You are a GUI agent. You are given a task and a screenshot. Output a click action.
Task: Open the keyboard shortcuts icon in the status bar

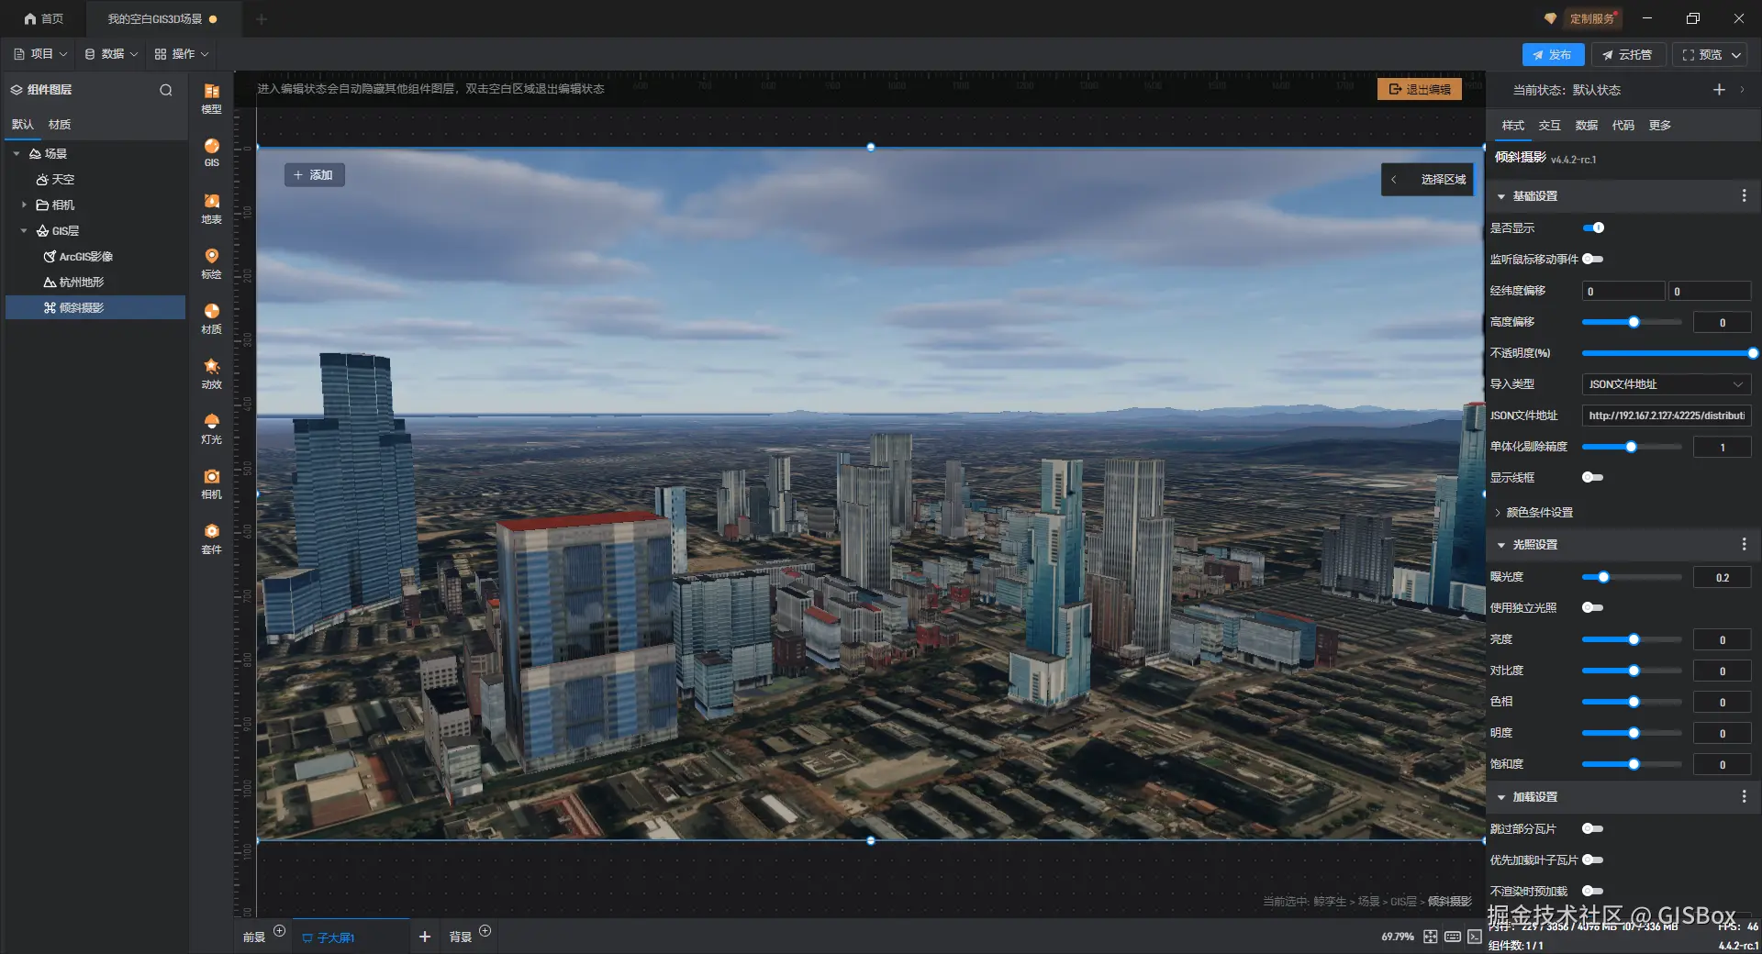pos(1453,937)
